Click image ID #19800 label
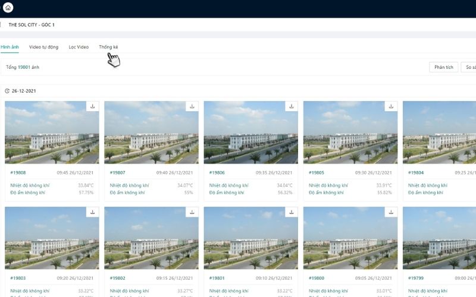Image resolution: width=476 pixels, height=297 pixels. coord(317,278)
